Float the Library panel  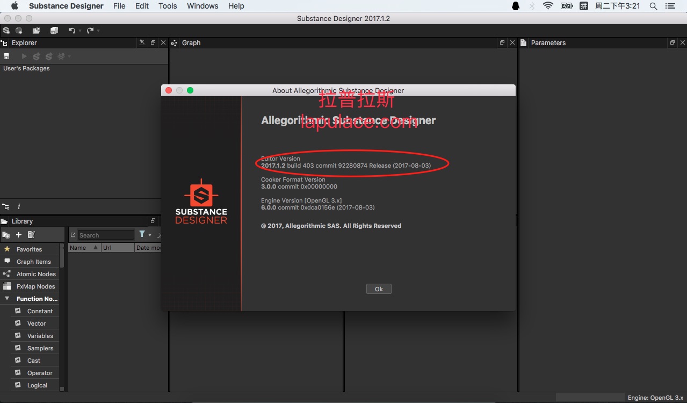pos(153,221)
